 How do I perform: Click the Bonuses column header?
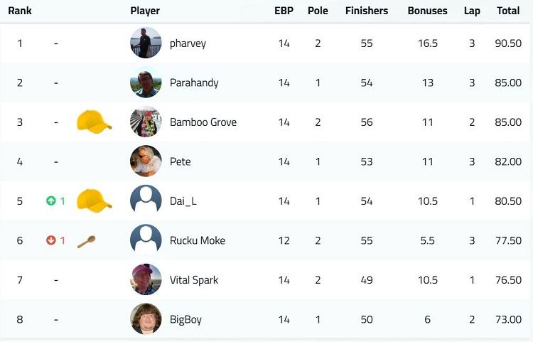[427, 11]
